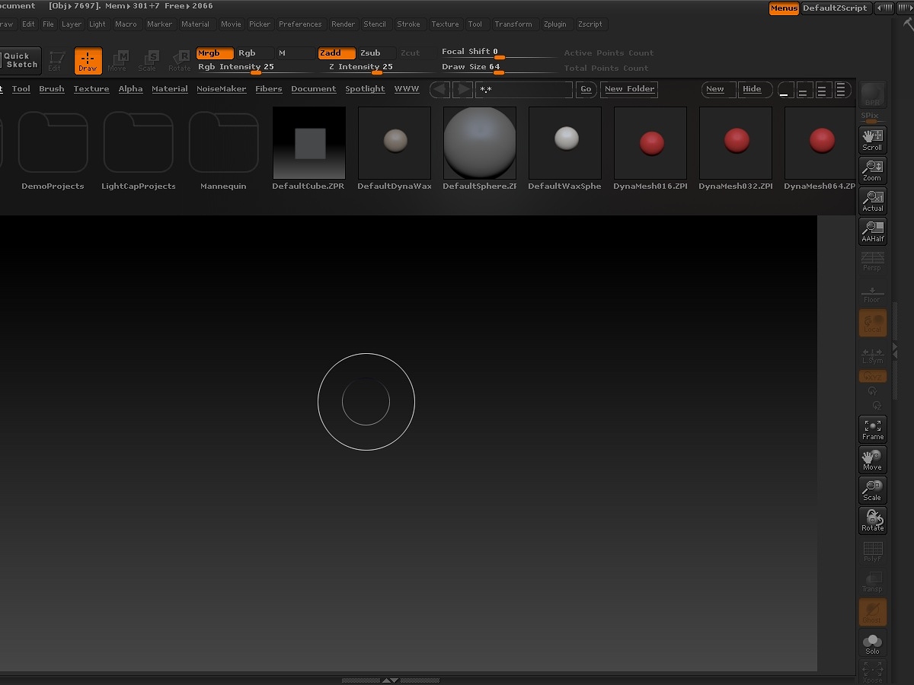Image resolution: width=914 pixels, height=685 pixels.
Task: Click the Quick Sketch button
Action: [x=20, y=60]
